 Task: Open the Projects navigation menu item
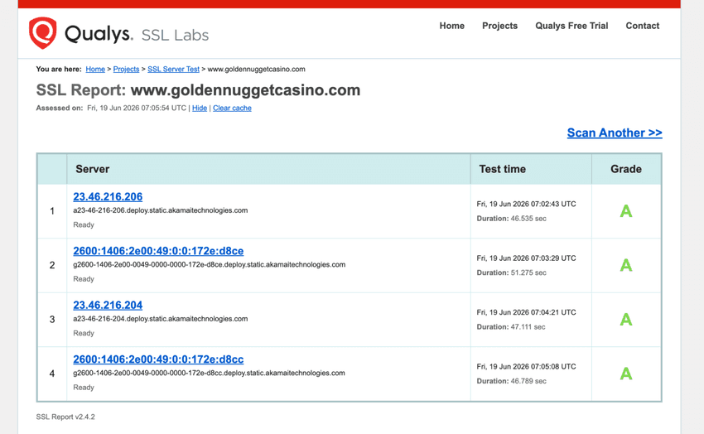(499, 26)
